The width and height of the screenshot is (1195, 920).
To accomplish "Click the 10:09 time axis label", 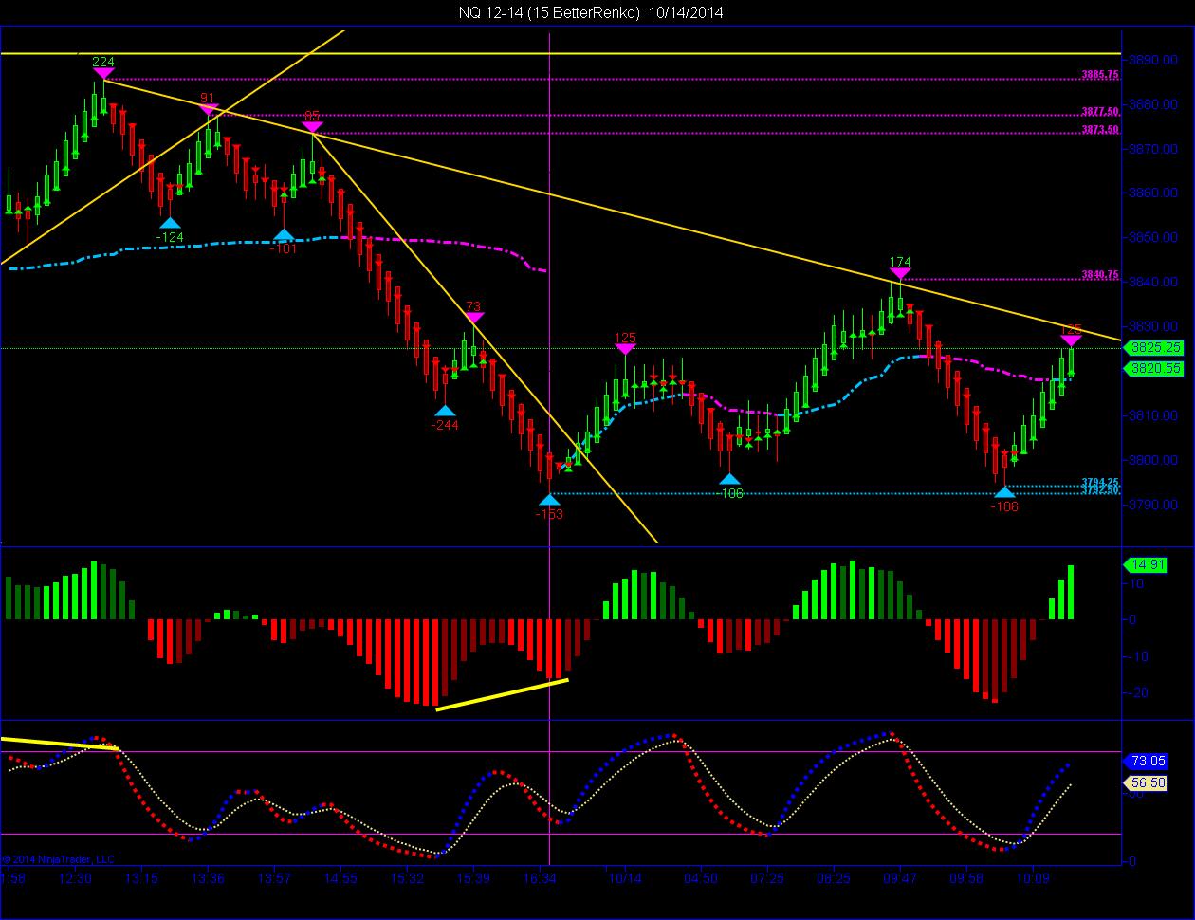I will [1033, 879].
